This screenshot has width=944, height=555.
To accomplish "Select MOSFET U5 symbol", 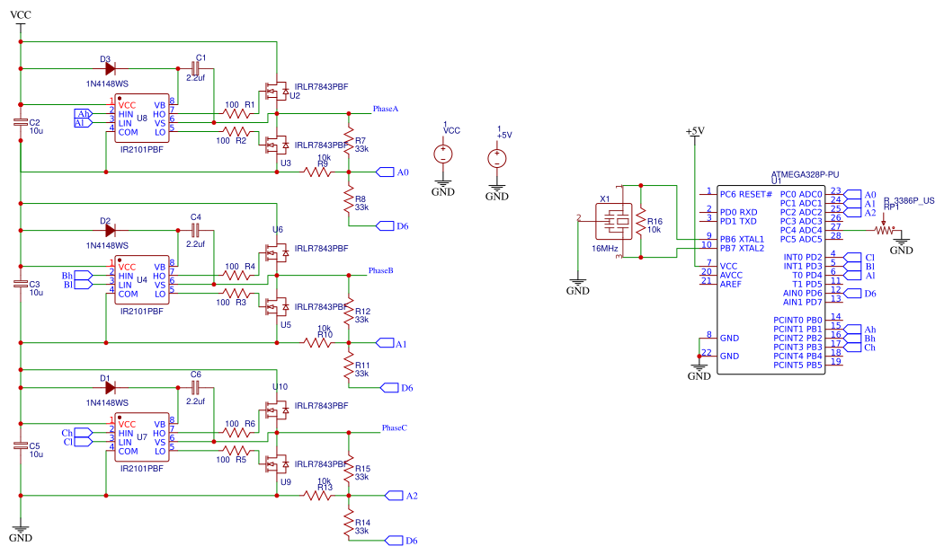I will click(276, 306).
